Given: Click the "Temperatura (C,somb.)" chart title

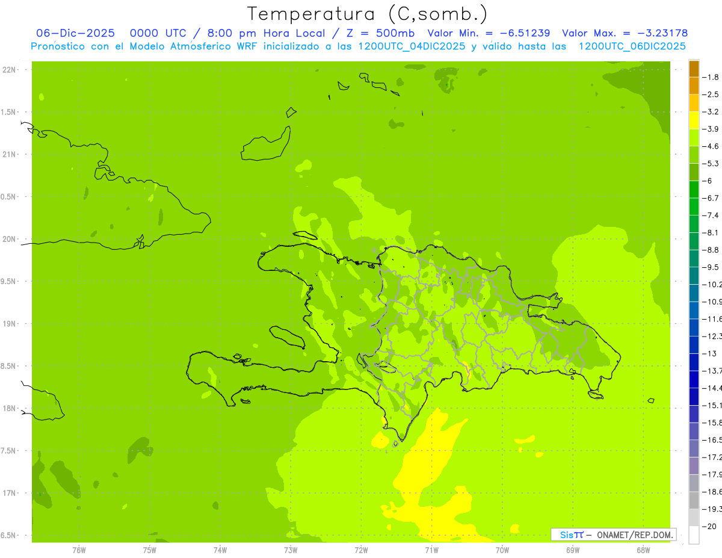Looking at the screenshot, I should point(367,13).
